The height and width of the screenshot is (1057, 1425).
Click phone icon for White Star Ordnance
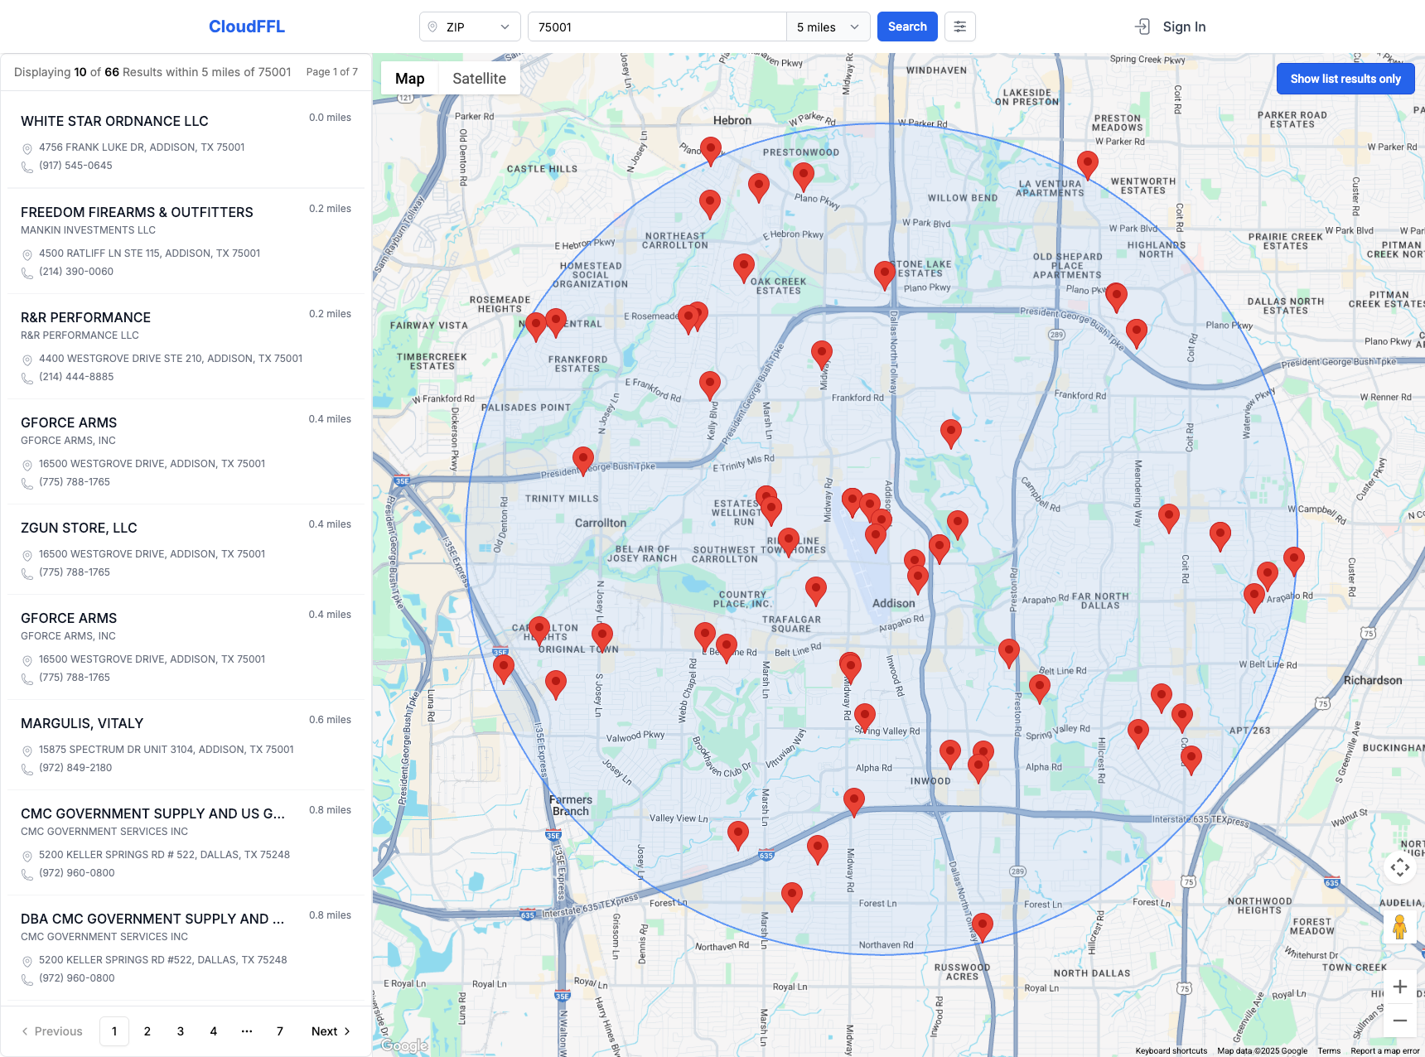point(27,167)
